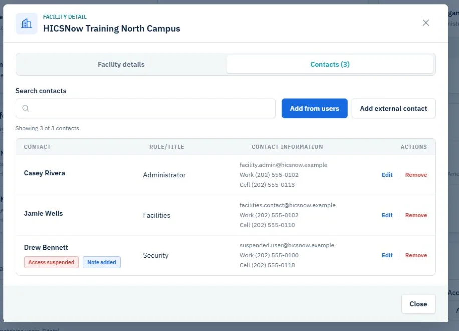Click the HICSNow Training North Campus title
459x331 pixels.
point(112,29)
